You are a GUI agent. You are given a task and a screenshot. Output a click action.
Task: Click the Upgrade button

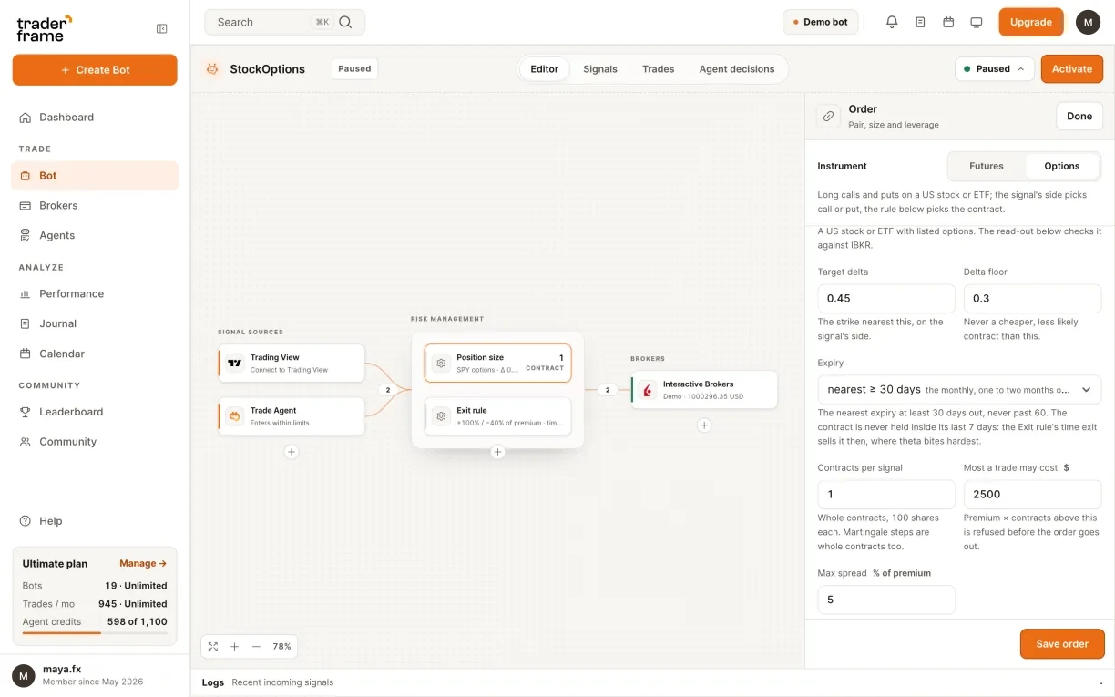pyautogui.click(x=1031, y=22)
